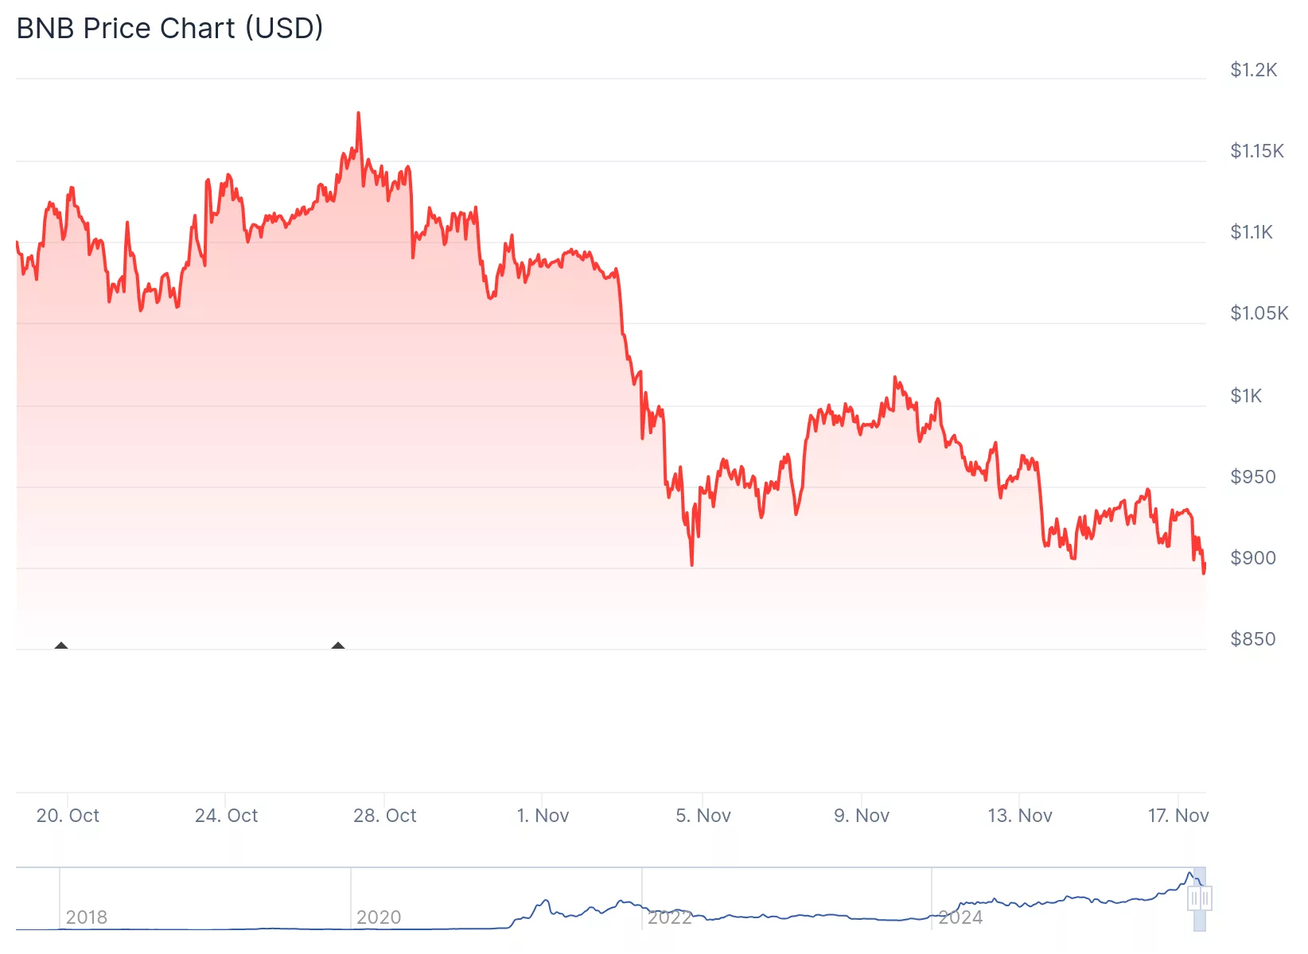The image size is (1308, 954).
Task: Click the event marker triangle before 28 Oct
Action: (x=338, y=646)
